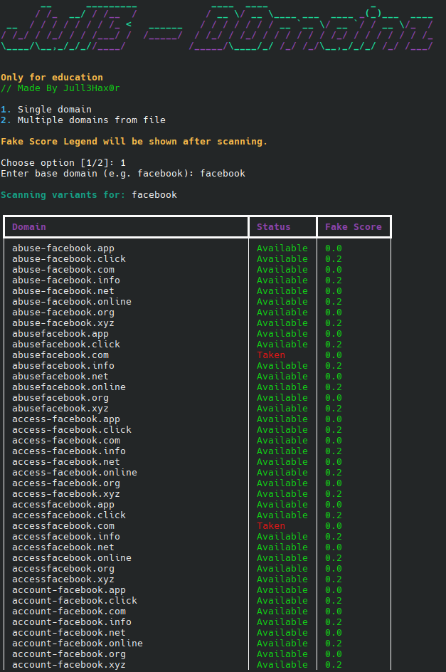Viewport: 446px width, 672px height.
Task: Select the abuse-facebook.app domain row
Action: (63, 248)
